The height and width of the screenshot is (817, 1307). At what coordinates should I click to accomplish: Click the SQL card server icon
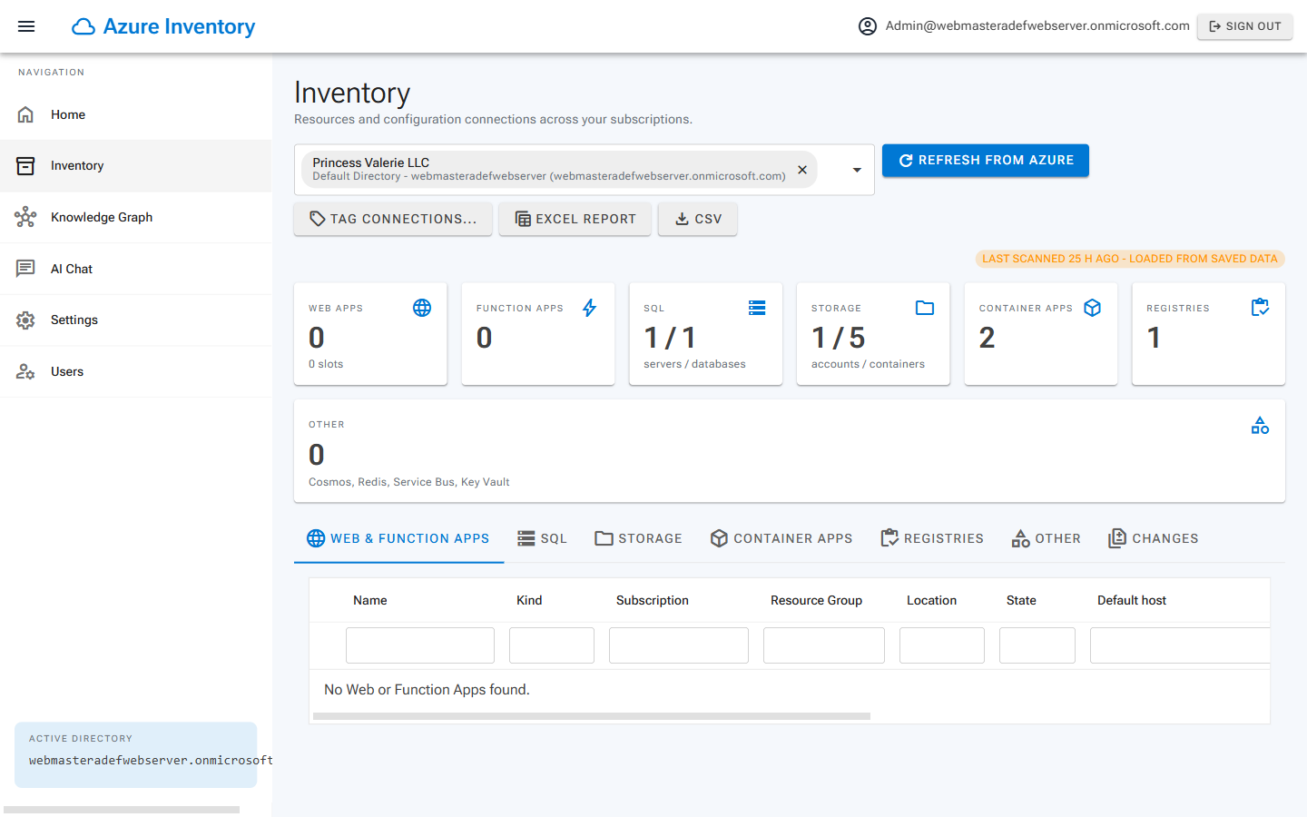click(757, 308)
